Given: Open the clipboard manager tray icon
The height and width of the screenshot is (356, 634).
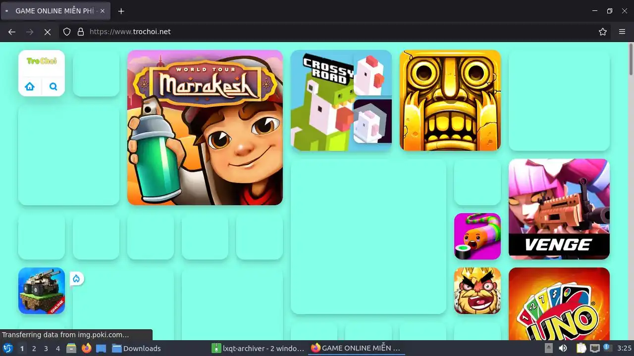Looking at the screenshot, I should 581,348.
